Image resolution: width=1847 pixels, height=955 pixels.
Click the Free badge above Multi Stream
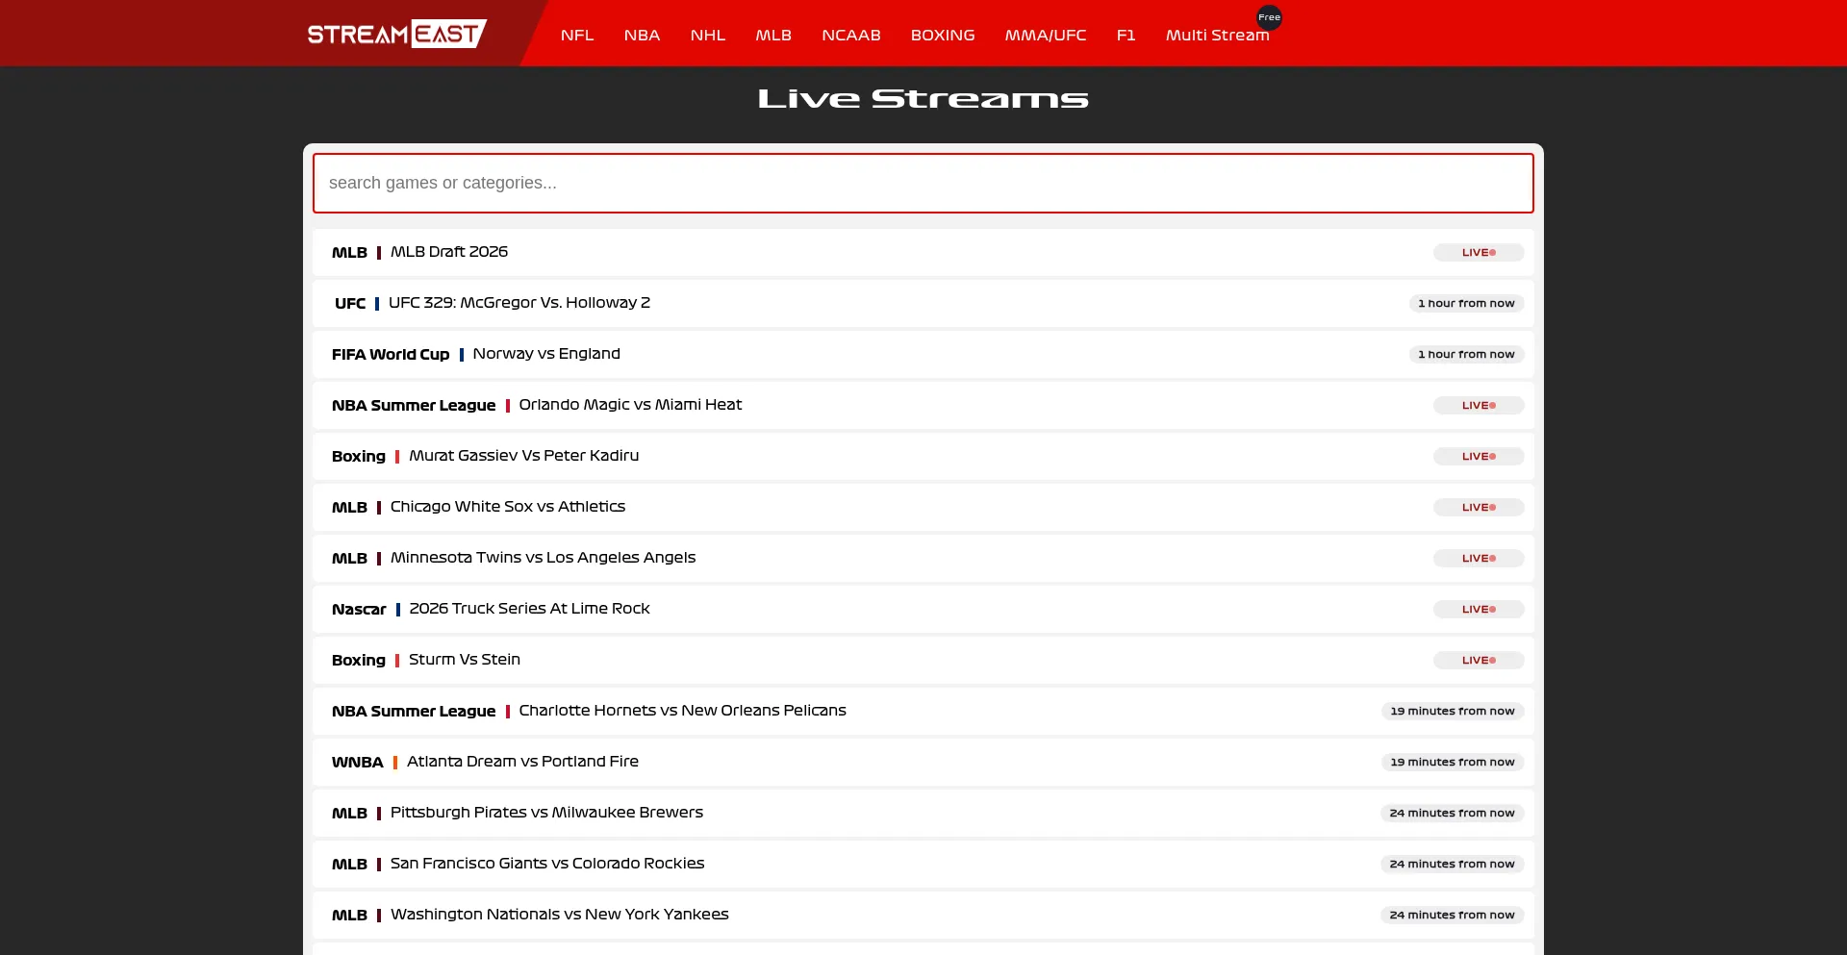click(x=1270, y=17)
